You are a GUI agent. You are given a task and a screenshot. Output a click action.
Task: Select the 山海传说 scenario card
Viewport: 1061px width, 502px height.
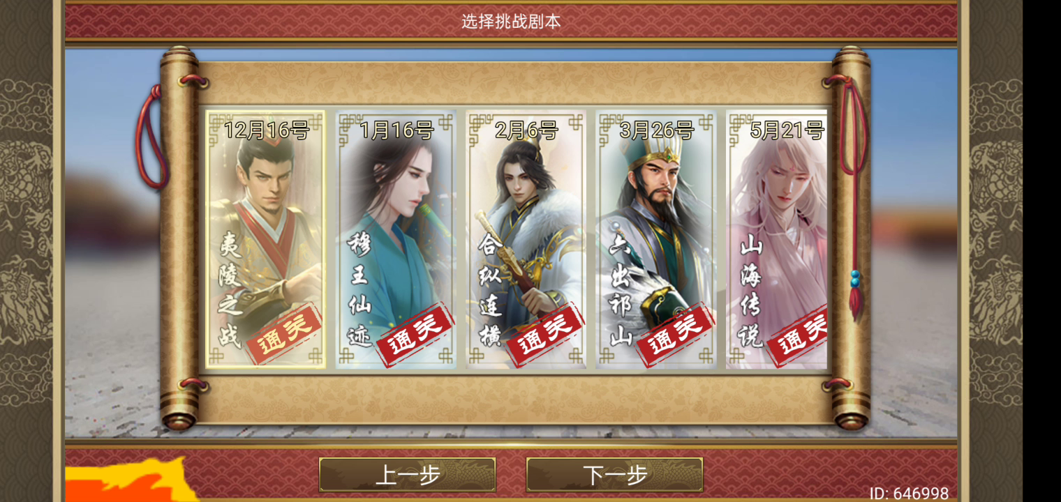tap(776, 239)
